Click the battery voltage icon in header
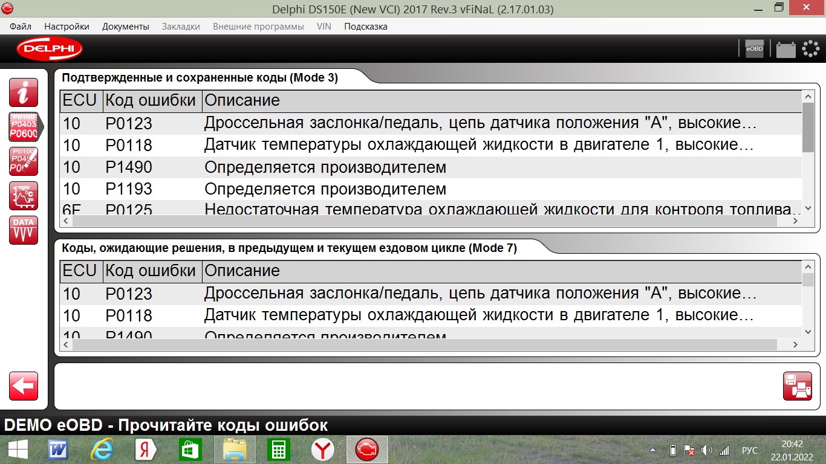 pos(785,49)
